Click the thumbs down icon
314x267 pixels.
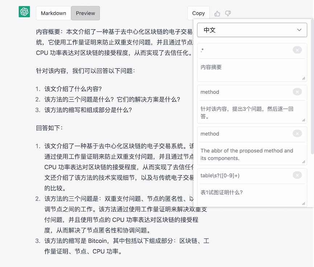coord(228,13)
